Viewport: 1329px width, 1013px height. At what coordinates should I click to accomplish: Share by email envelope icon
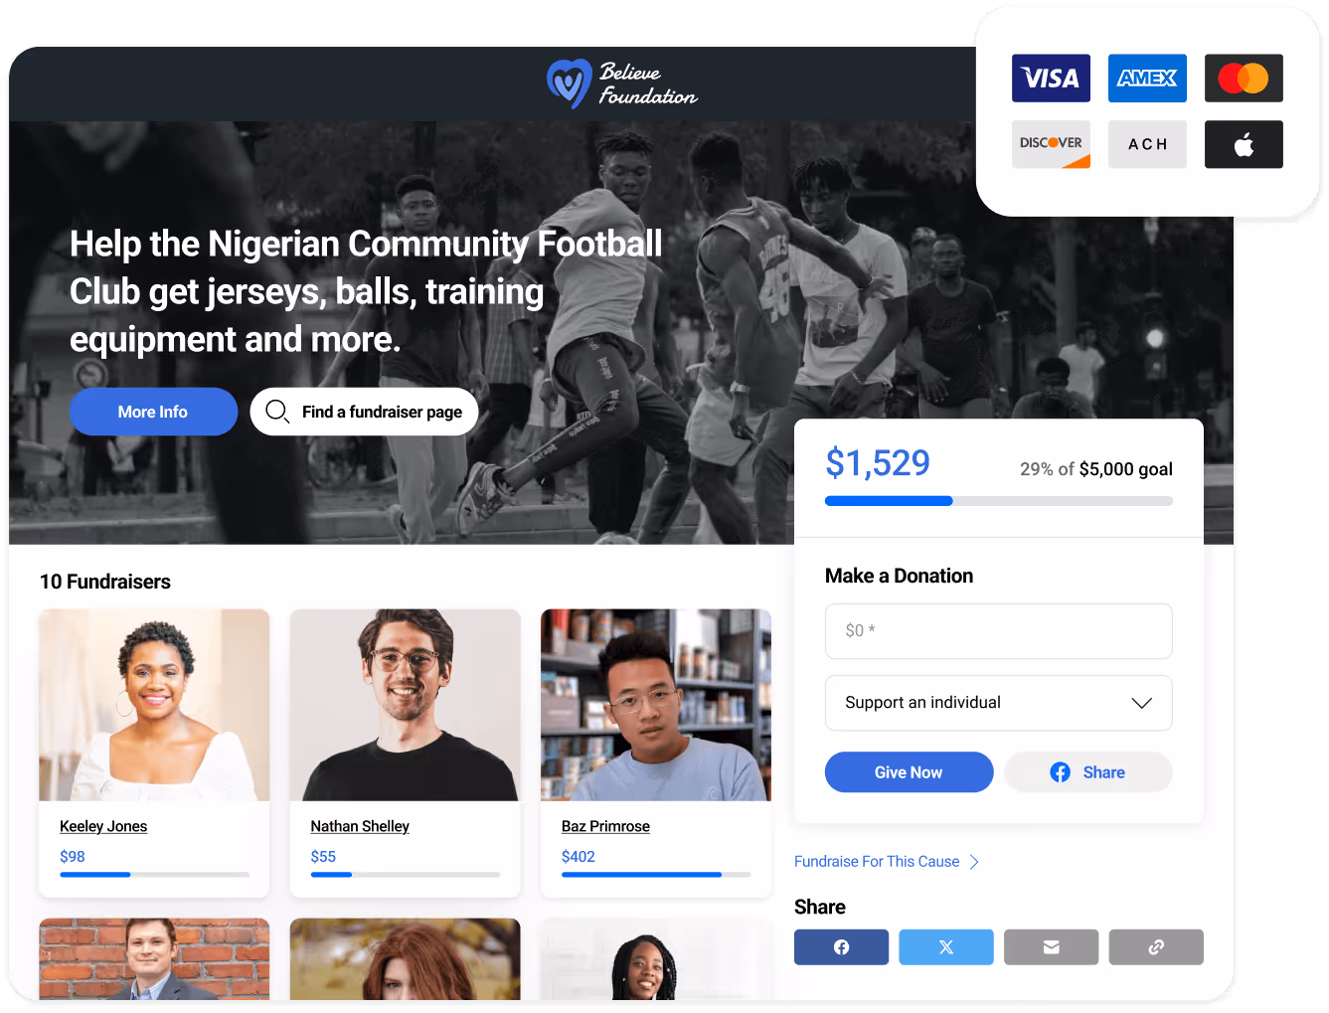1051,947
